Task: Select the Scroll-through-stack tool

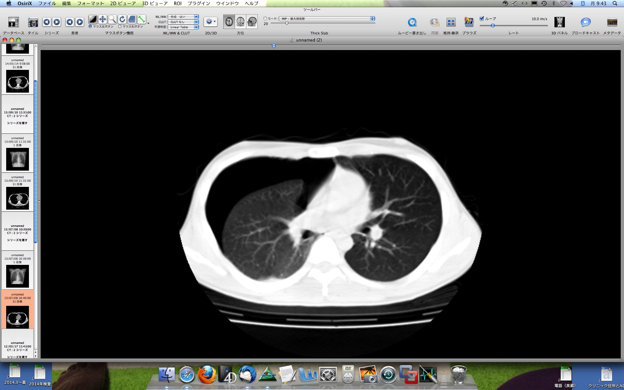Action: 132,19
